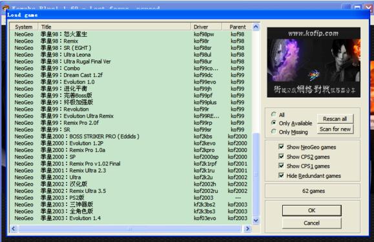Click the list's scroll down arrow
374x242 pixels.
coord(256,220)
